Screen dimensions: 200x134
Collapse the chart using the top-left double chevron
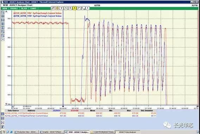click(6, 12)
